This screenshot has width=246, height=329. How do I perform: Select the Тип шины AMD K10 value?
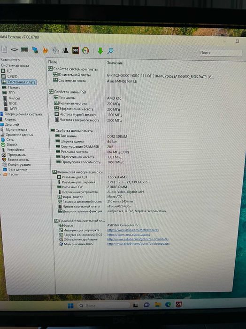coord(114,98)
